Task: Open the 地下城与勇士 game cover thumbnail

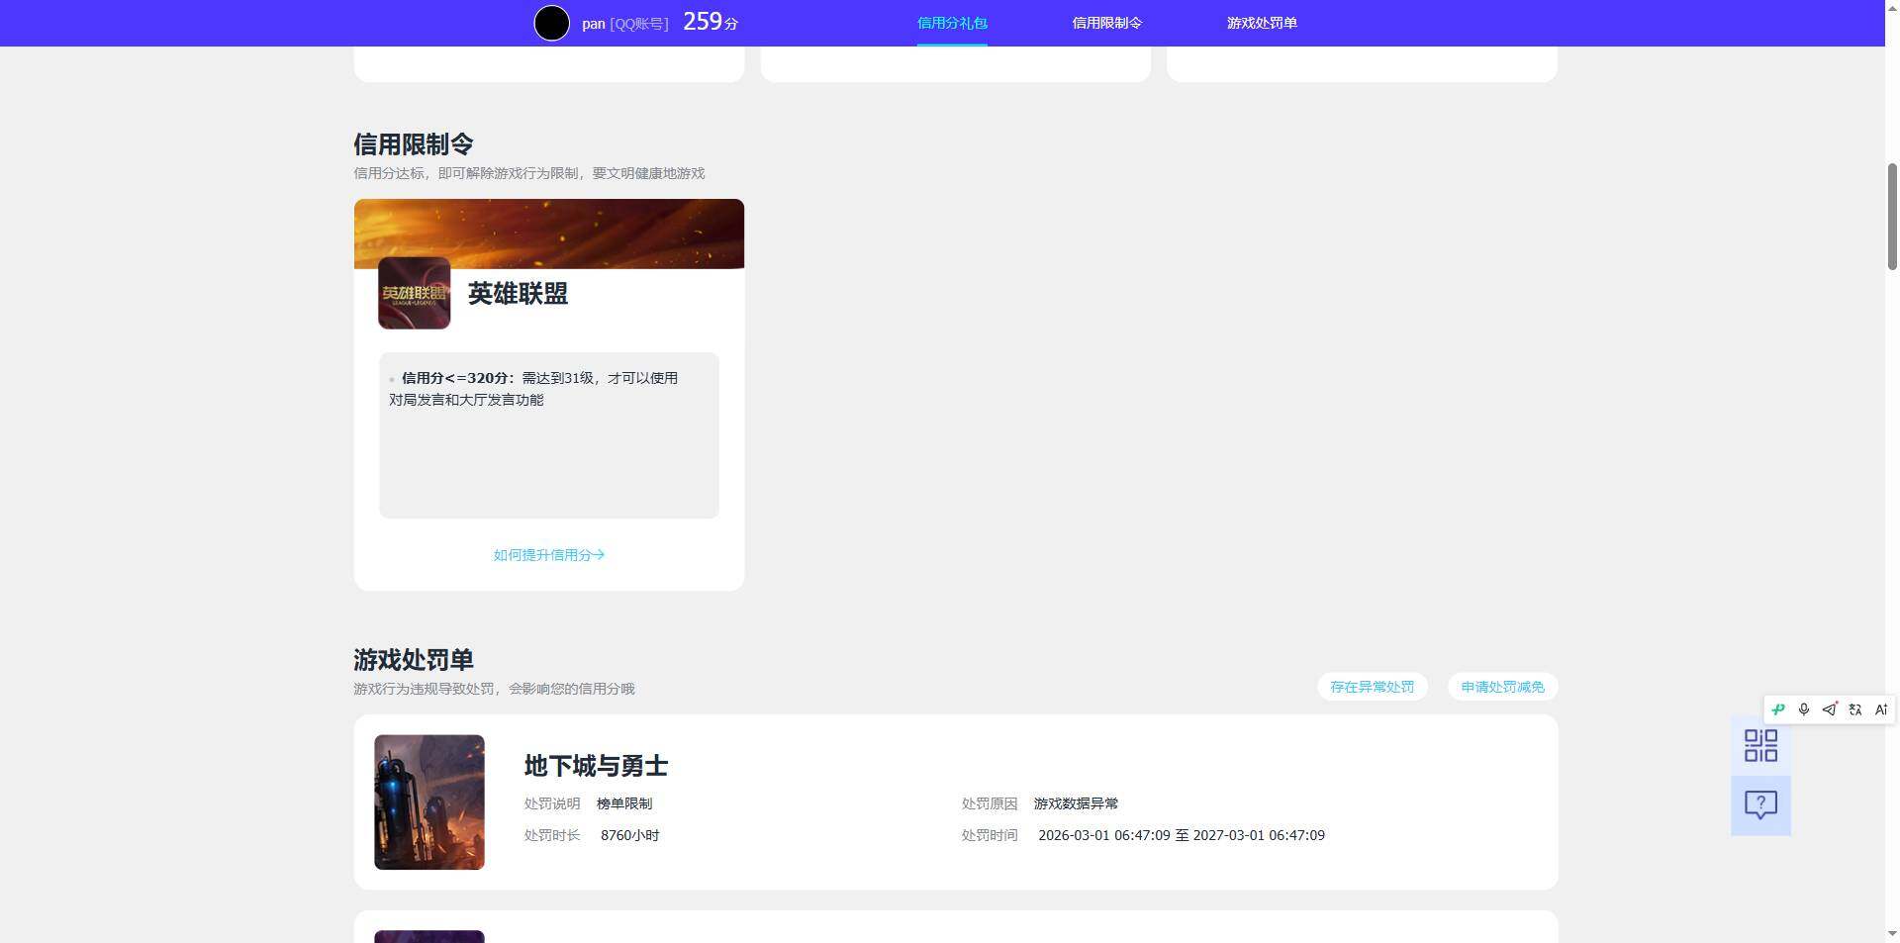Action: coord(429,802)
